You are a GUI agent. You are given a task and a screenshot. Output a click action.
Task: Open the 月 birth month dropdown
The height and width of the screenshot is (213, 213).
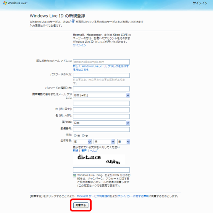(x=104, y=142)
